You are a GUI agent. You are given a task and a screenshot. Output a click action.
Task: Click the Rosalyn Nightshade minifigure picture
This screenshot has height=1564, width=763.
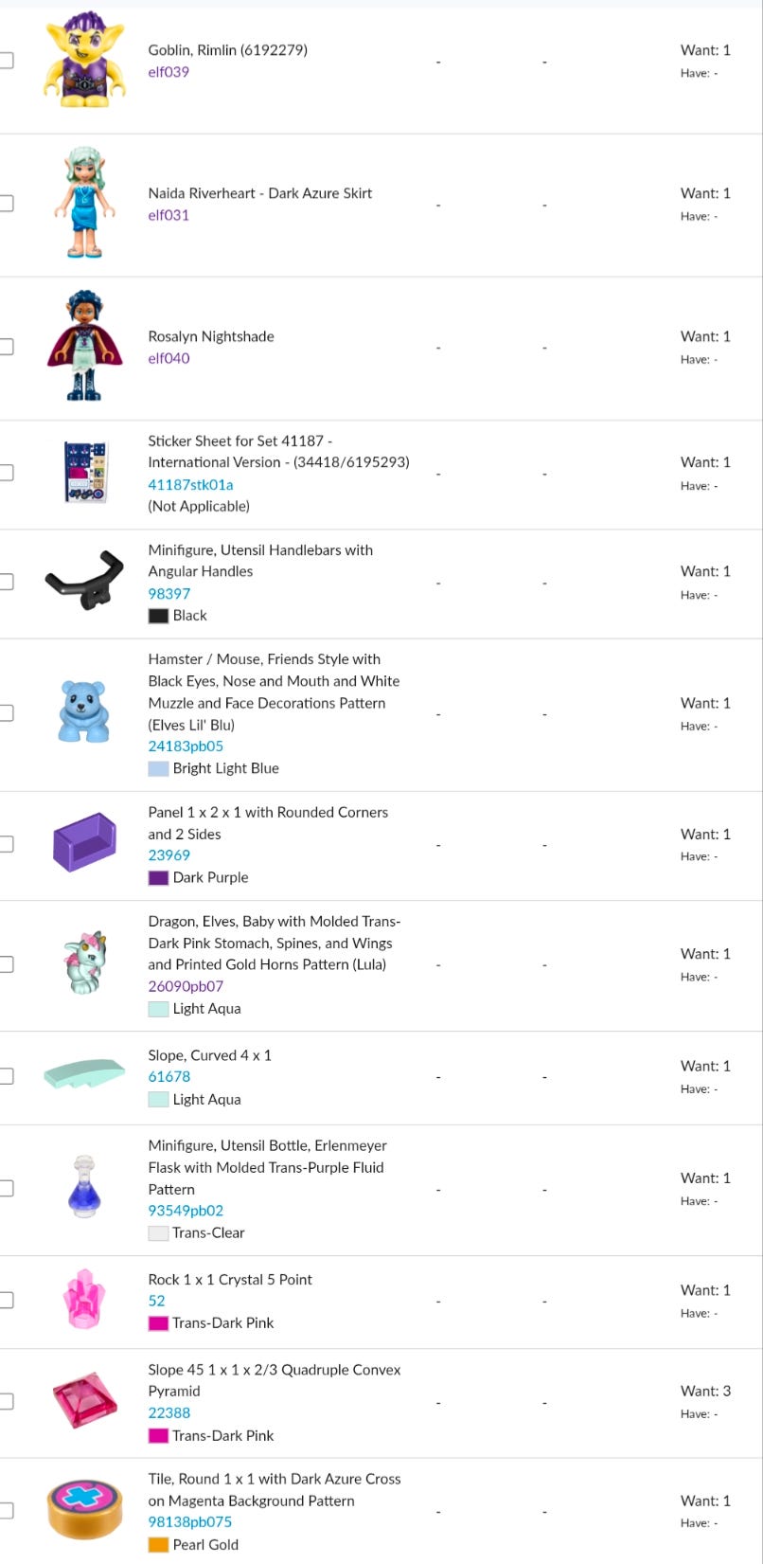(x=84, y=347)
